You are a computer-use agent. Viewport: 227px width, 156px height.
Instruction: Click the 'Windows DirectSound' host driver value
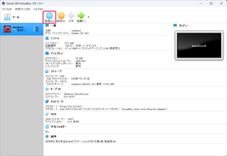pos(76,94)
